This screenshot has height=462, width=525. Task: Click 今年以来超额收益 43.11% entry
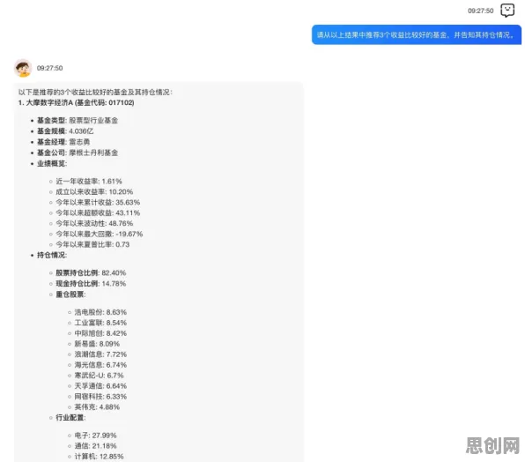(98, 212)
